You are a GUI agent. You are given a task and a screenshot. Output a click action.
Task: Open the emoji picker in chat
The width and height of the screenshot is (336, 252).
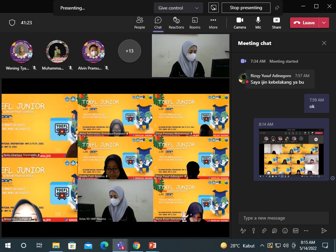tap(285, 231)
